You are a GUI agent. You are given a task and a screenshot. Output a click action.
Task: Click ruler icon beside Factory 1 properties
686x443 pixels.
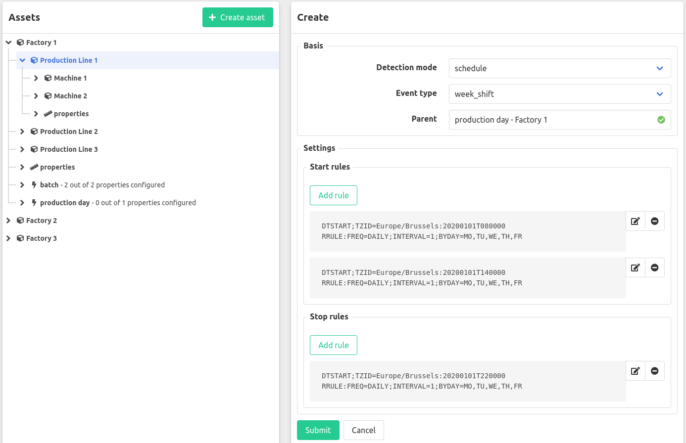click(34, 167)
